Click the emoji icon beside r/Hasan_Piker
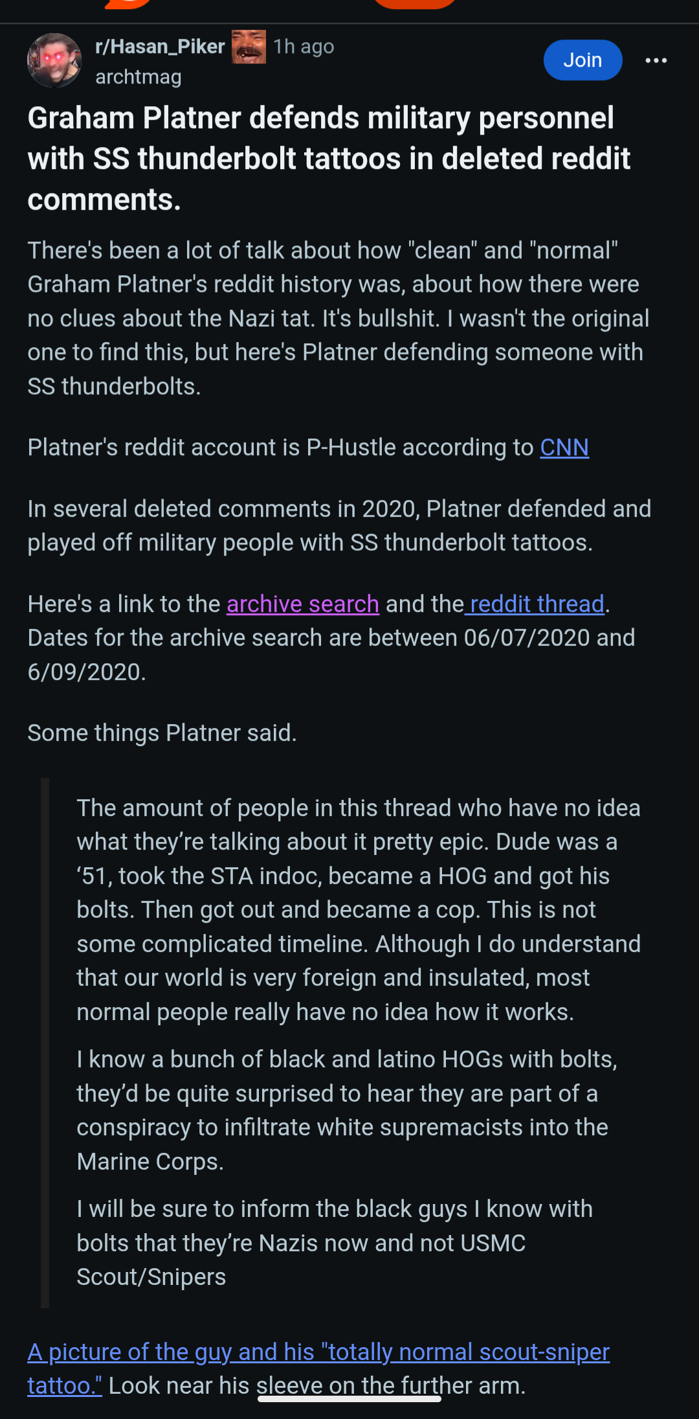Screen dimensions: 699x1419 [x=249, y=47]
